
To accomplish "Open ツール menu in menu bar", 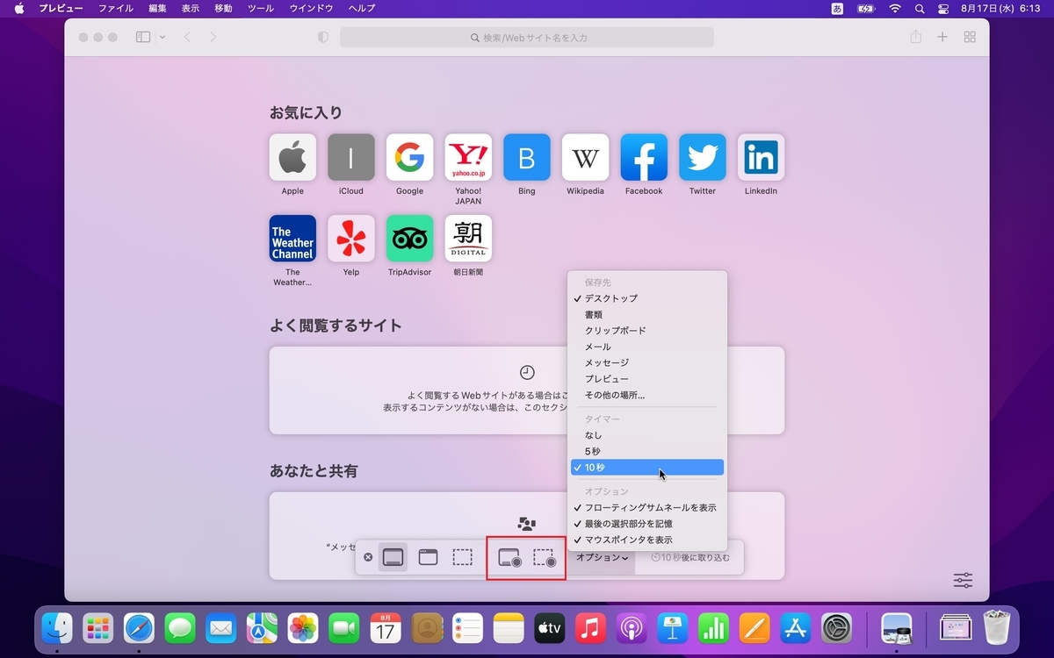I will 261,8.
